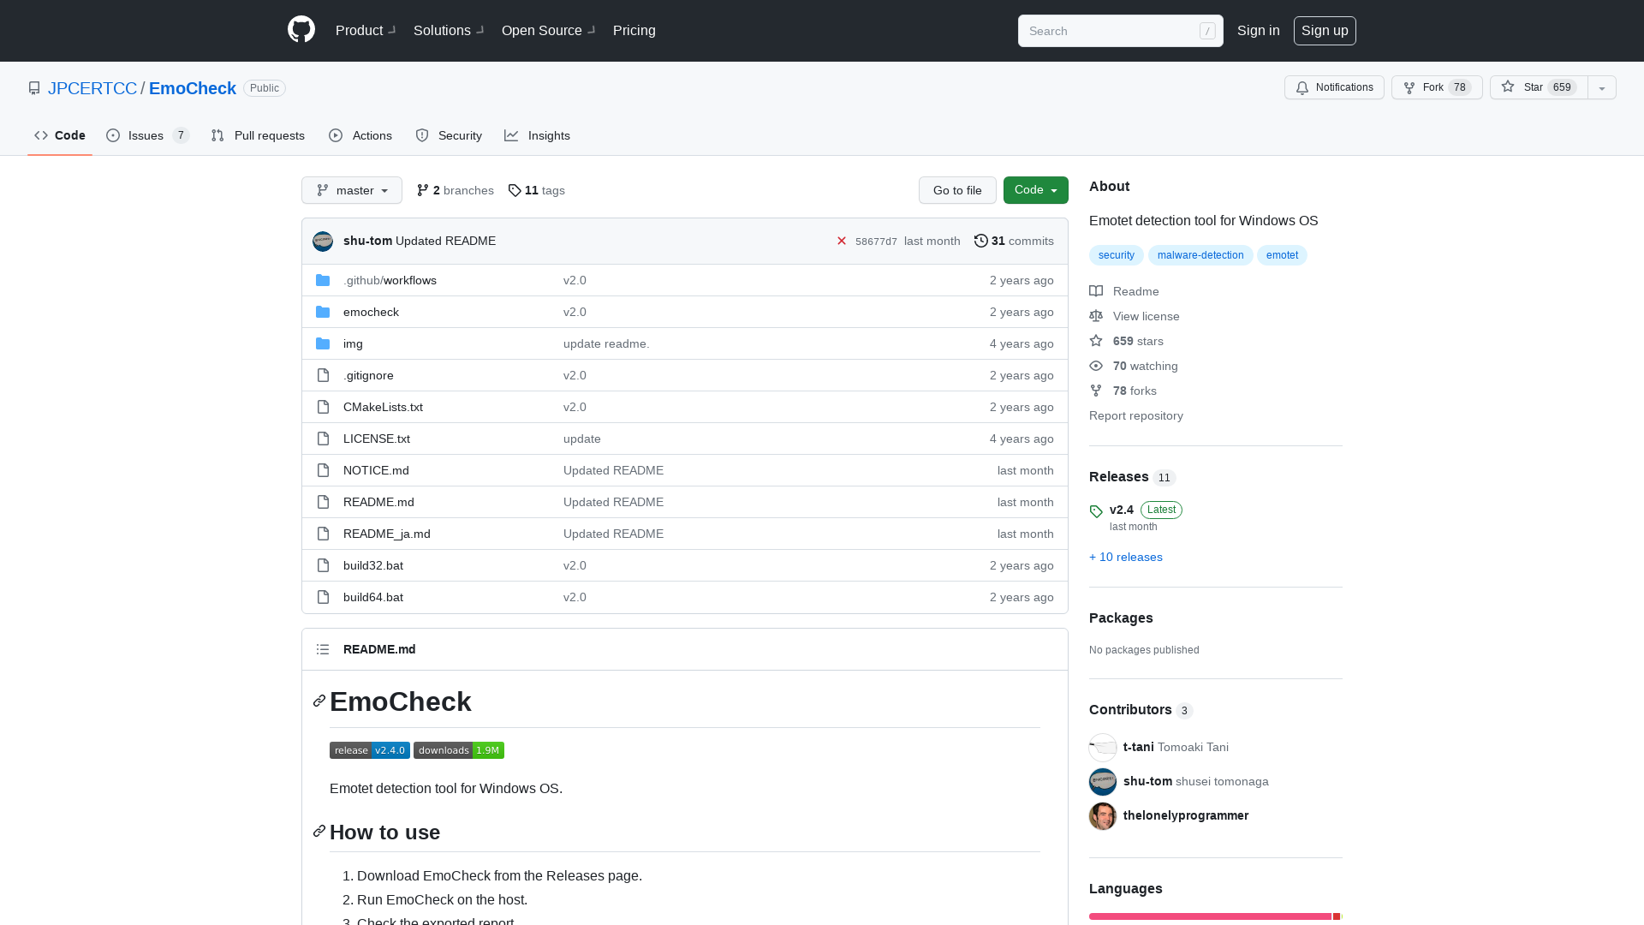This screenshot has width=1644, height=925.
Task: Expand the Solutions menu
Action: (x=449, y=30)
